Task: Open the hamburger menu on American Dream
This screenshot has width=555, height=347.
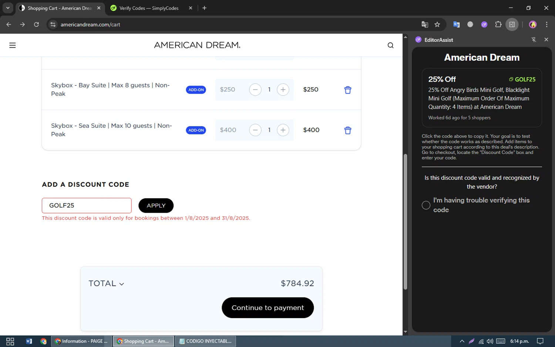Action: pos(13,45)
